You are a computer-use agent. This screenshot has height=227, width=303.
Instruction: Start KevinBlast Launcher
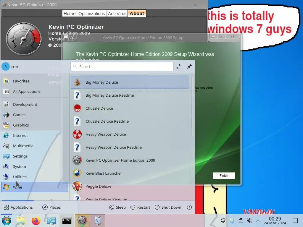coord(130,173)
